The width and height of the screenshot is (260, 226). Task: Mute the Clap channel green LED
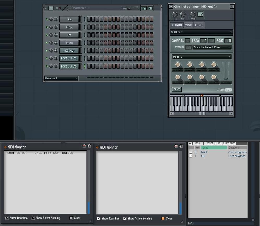click(x=46, y=27)
